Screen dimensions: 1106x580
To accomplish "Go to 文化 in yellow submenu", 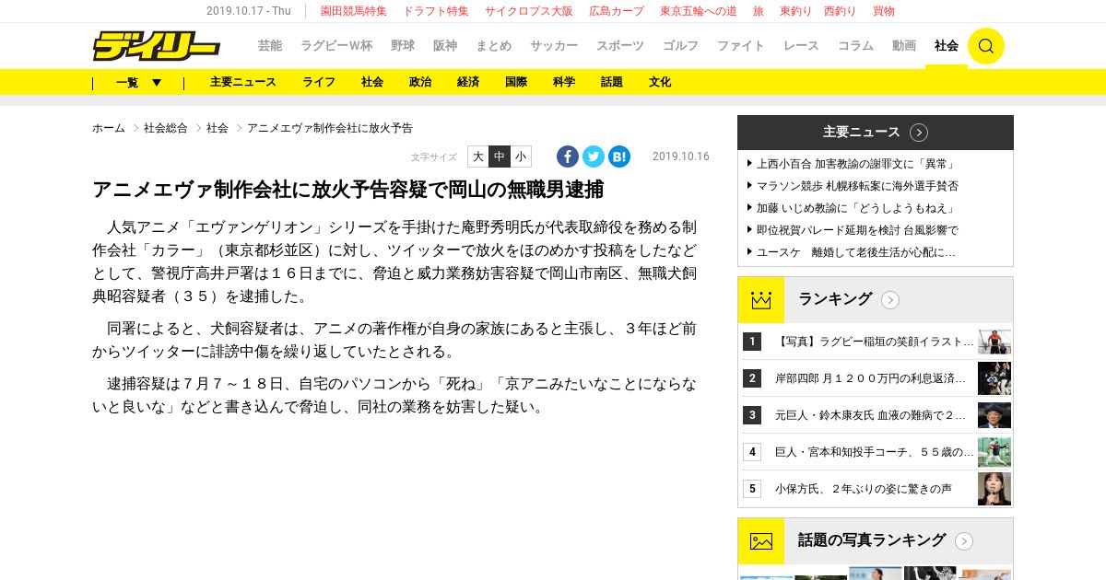I will (x=660, y=82).
